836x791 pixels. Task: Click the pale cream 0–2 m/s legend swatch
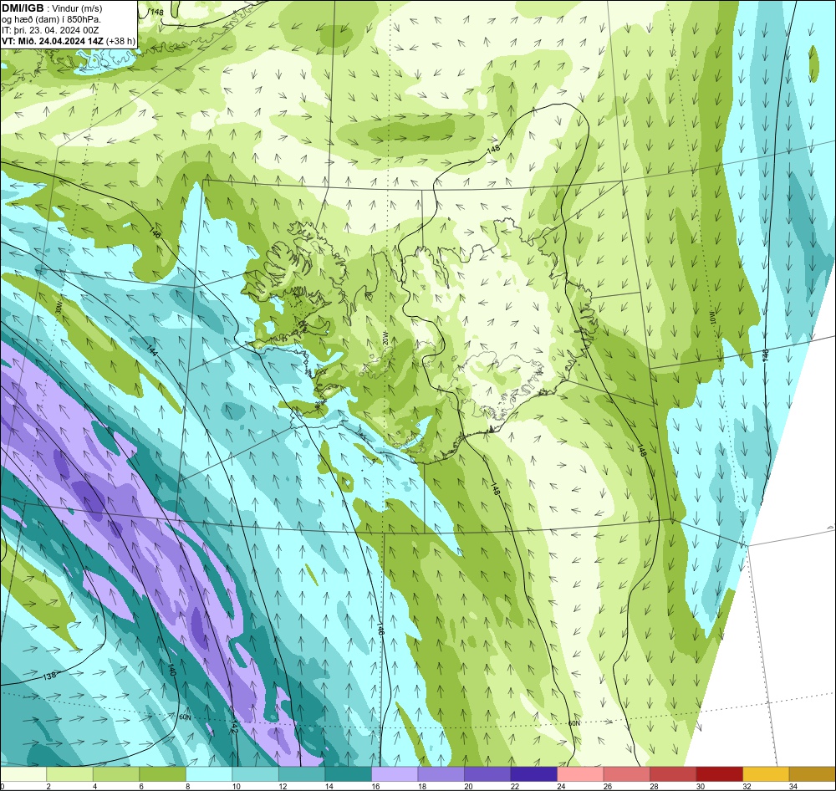click(x=23, y=773)
